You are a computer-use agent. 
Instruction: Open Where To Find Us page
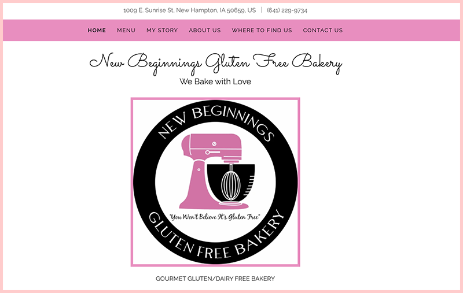coord(262,31)
